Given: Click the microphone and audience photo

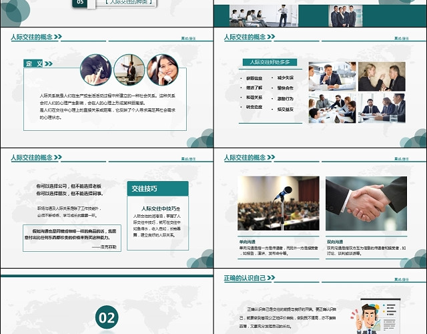Looking at the screenshot, I should point(278,203).
